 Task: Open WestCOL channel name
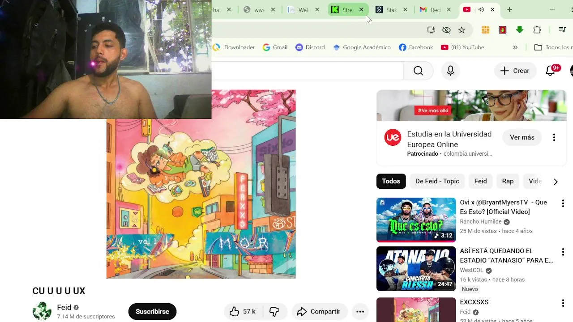point(472,271)
